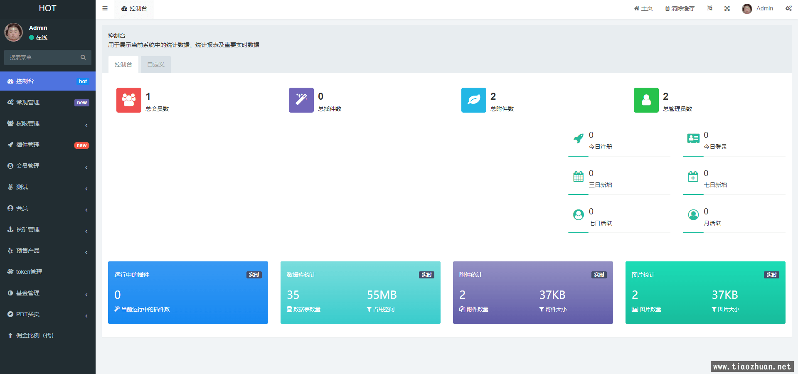This screenshot has width=798, height=374.
Task: Expand the 基金管理 chevron arrow
Action: (x=86, y=295)
